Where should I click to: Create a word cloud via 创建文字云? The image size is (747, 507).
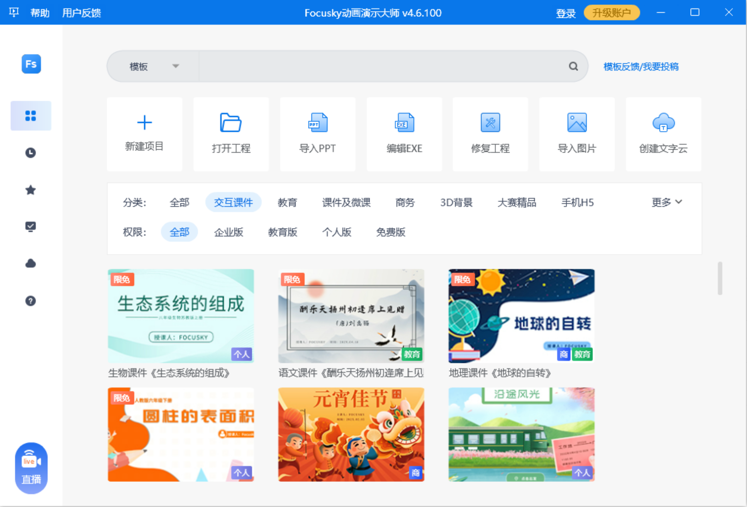click(664, 134)
